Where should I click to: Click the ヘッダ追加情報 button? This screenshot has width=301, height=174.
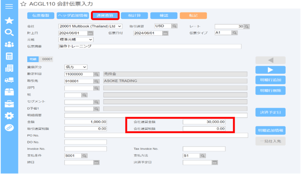pos(73,16)
